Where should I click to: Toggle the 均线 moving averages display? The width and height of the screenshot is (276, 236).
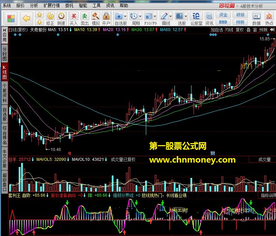pyautogui.click(x=229, y=30)
